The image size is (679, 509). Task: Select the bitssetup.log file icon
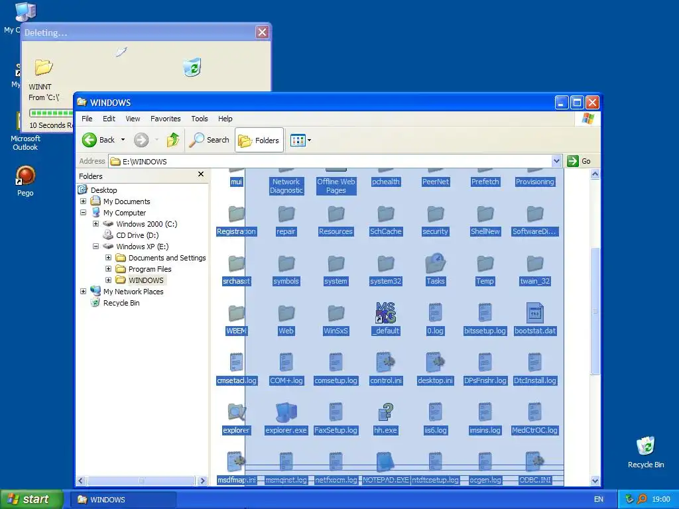(x=485, y=313)
